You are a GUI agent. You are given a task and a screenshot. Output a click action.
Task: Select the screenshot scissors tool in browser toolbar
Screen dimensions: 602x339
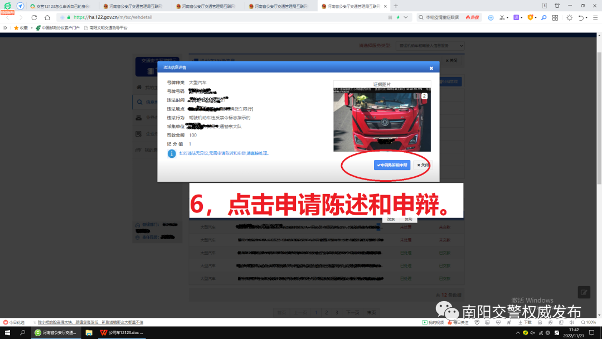(501, 18)
